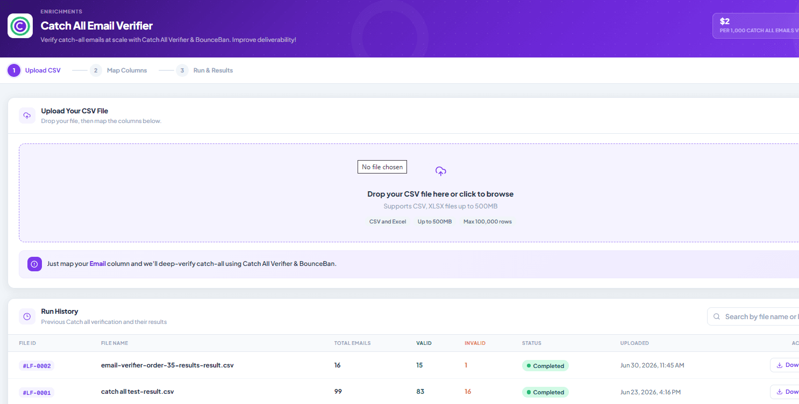799x404 pixels.
Task: Click the No file chosen file input
Action: pyautogui.click(x=382, y=167)
